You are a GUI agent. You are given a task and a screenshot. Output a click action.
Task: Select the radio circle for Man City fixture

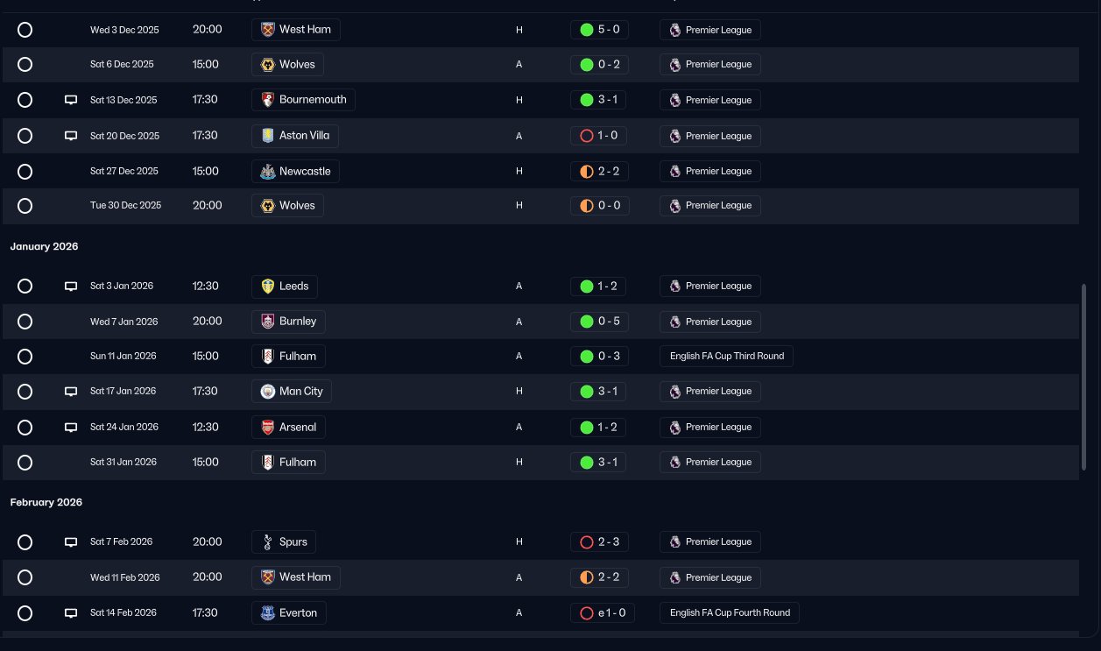click(25, 392)
